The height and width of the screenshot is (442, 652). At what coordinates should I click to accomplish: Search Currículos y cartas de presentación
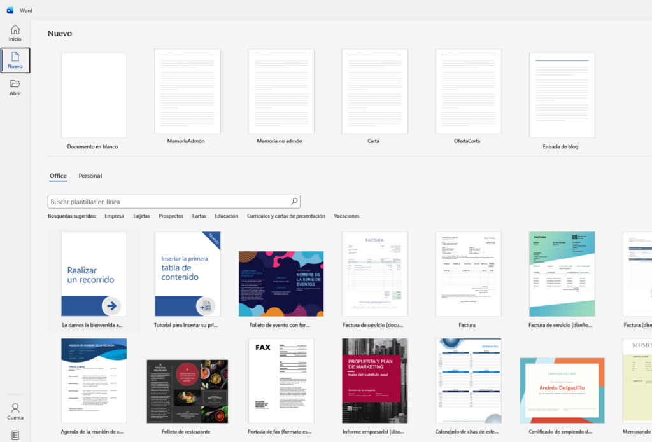[286, 216]
